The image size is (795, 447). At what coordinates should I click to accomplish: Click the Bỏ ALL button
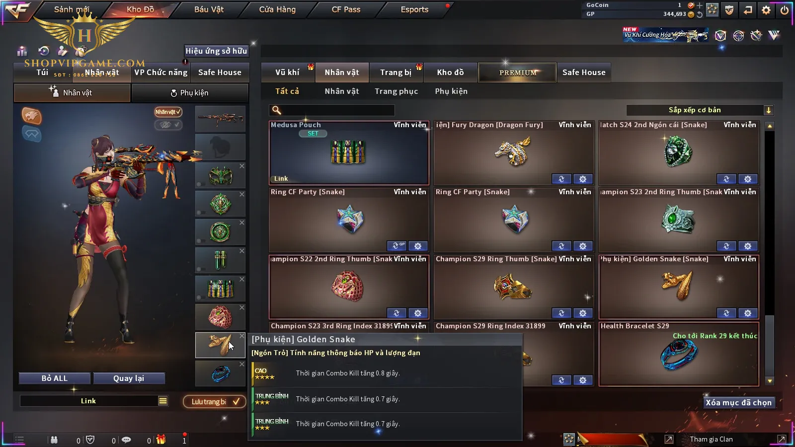click(55, 378)
